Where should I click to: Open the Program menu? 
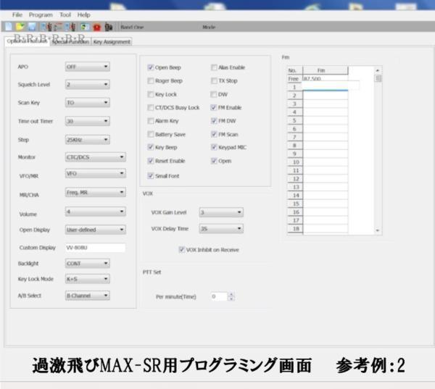(41, 14)
